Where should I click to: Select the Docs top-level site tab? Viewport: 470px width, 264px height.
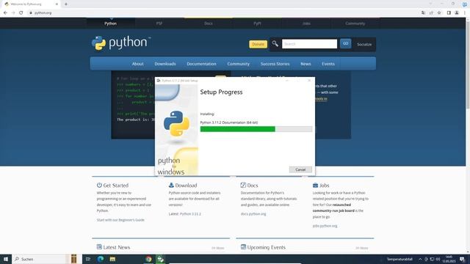point(209,23)
